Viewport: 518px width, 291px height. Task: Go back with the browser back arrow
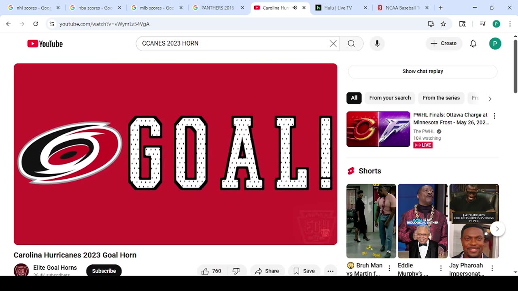tap(8, 24)
